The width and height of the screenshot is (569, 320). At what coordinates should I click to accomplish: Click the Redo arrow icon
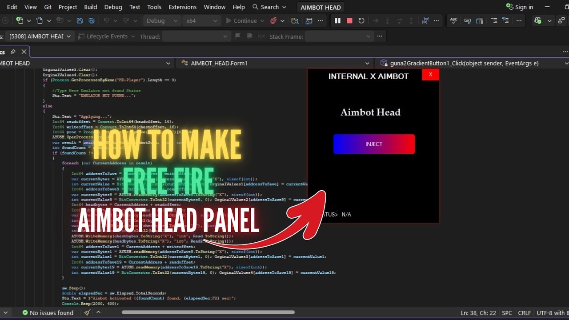click(127, 20)
